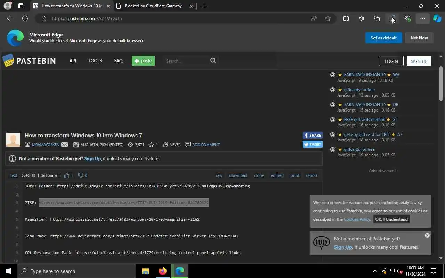445x278 pixels.
Task: Open the Favorites list button
Action: [362, 18]
